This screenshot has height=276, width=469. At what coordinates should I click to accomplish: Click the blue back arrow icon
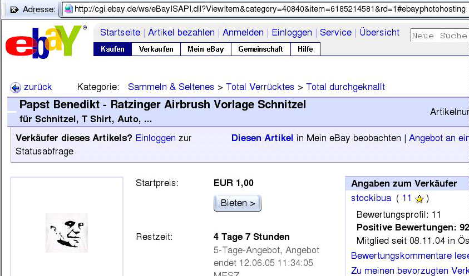click(16, 88)
